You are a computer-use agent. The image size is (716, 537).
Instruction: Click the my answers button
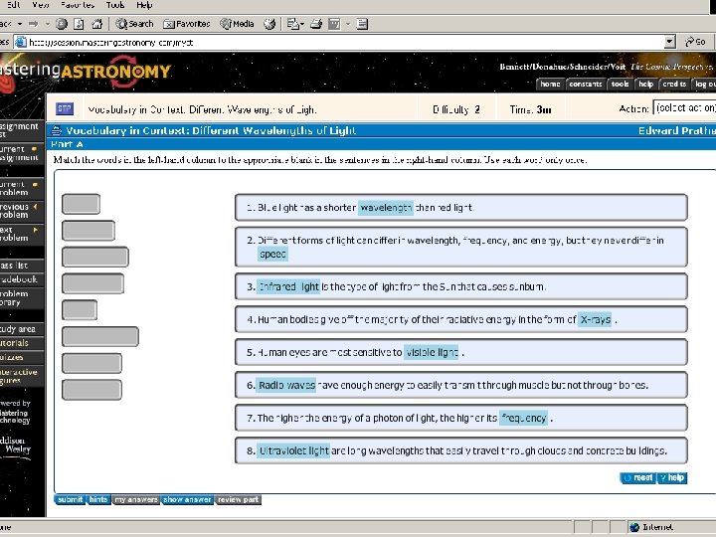pos(136,499)
